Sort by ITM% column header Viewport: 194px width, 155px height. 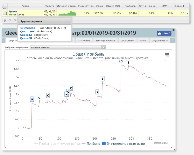[165, 6]
